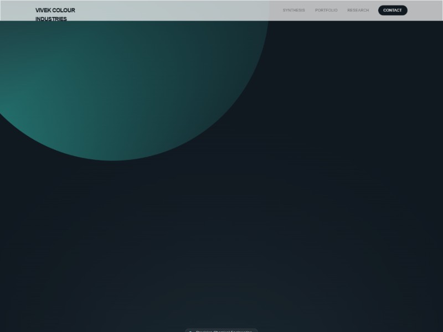Select Portfolio in the top navigation
The height and width of the screenshot is (332, 443).
pyautogui.click(x=326, y=11)
